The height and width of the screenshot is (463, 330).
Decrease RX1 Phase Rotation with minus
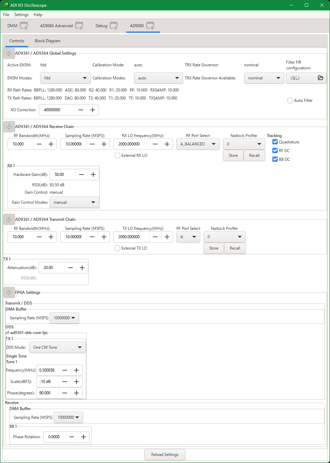pos(72,437)
